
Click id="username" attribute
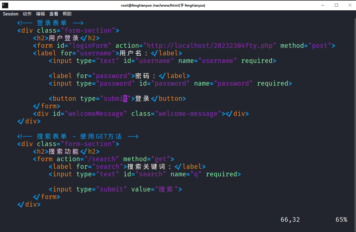point(149,61)
